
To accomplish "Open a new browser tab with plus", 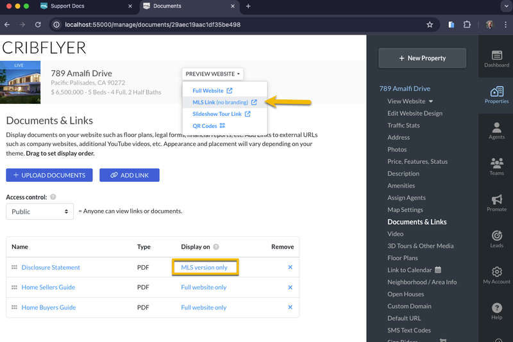I will click(x=248, y=6).
